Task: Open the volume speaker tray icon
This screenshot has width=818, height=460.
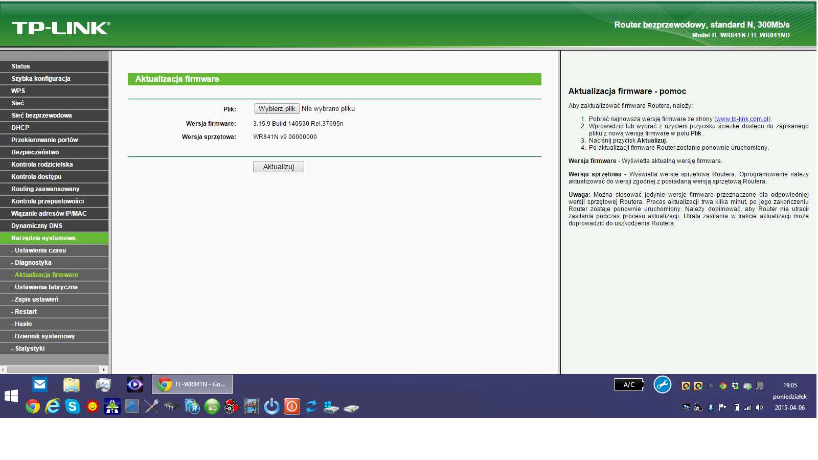Action: point(759,407)
